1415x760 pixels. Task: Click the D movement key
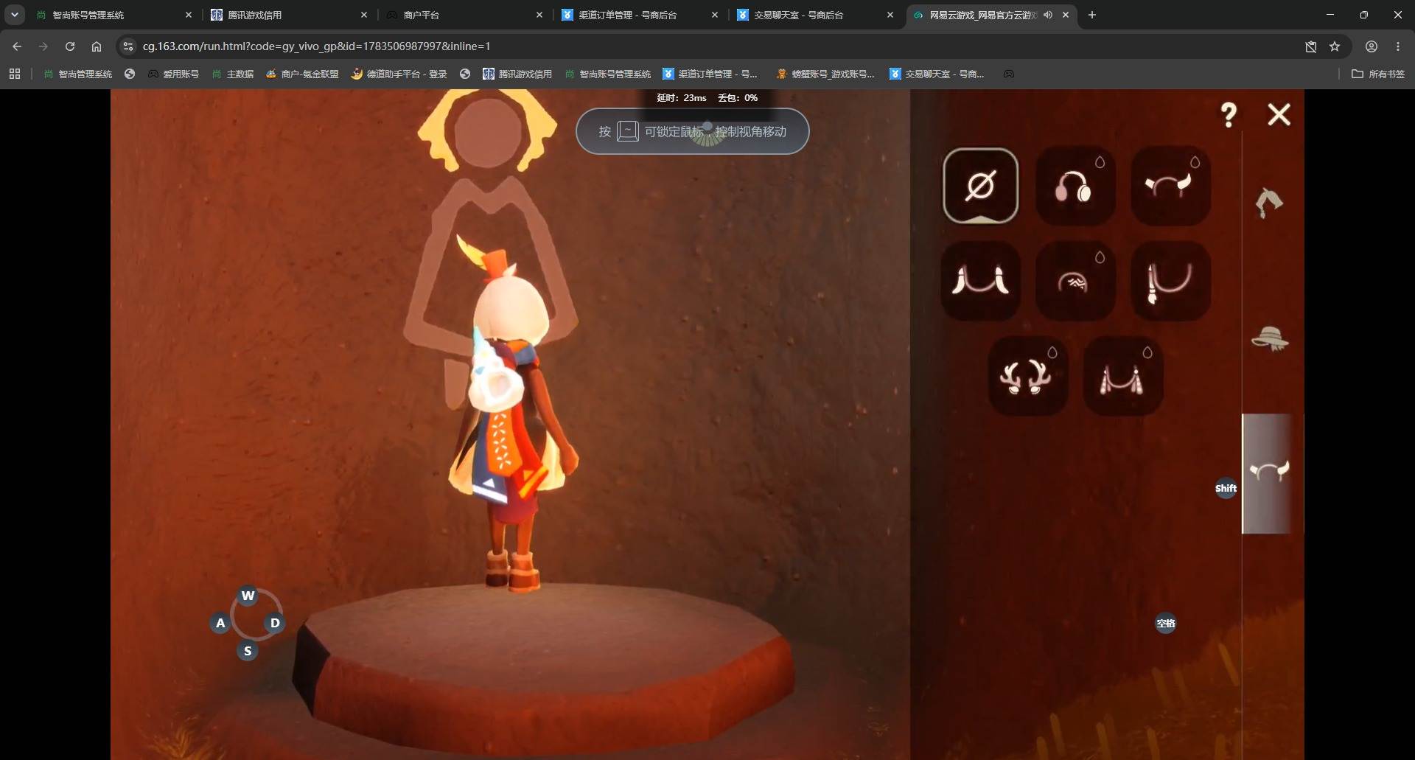275,623
